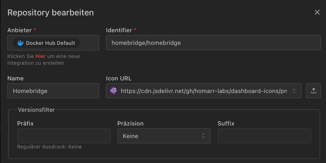Focus the Identifier field with homebridge/homebridge
The width and height of the screenshot is (326, 163).
click(213, 43)
